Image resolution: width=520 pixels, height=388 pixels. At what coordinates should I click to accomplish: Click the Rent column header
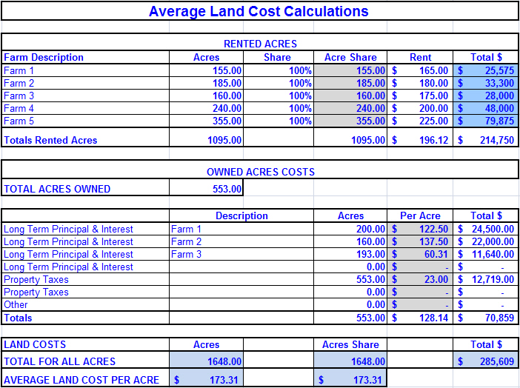click(x=420, y=57)
